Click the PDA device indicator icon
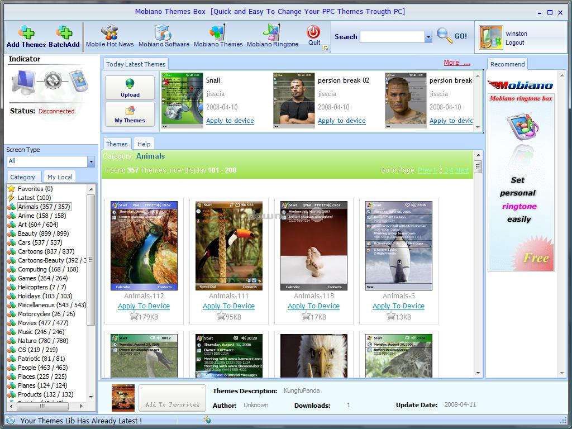 coord(79,80)
